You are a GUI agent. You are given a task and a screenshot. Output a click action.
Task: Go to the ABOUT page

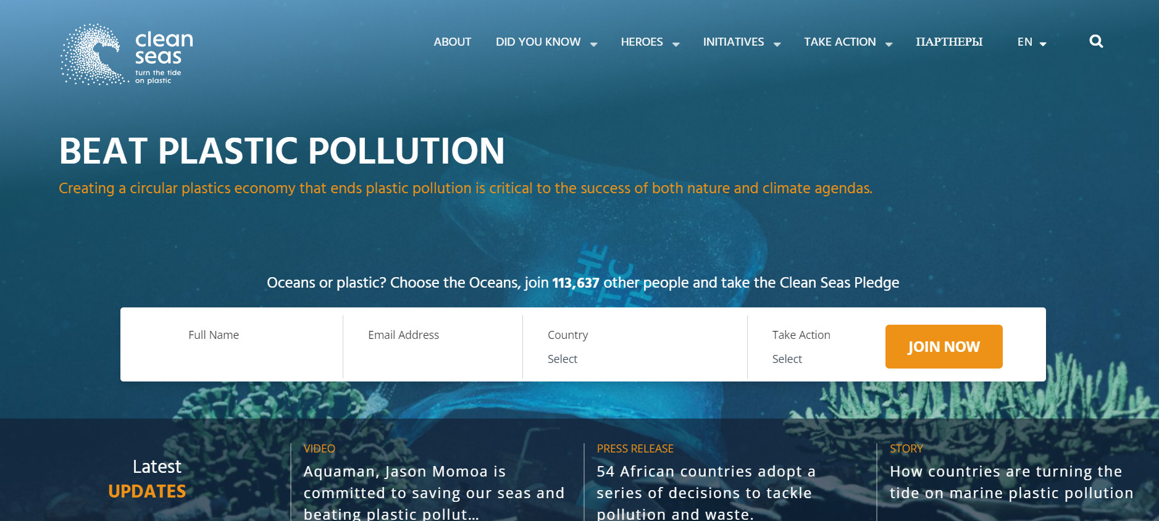452,42
